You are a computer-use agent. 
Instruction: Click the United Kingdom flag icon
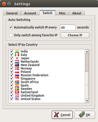(17, 96)
